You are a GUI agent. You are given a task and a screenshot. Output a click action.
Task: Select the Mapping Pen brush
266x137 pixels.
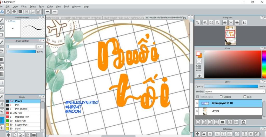tap(23, 117)
